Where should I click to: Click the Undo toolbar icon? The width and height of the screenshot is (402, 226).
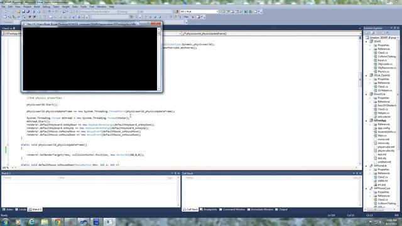(49, 12)
